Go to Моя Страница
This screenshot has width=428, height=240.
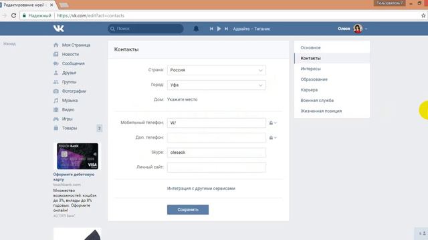pos(76,45)
